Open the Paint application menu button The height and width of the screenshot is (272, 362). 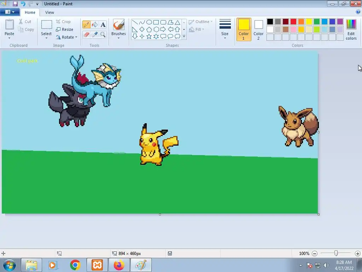point(10,12)
